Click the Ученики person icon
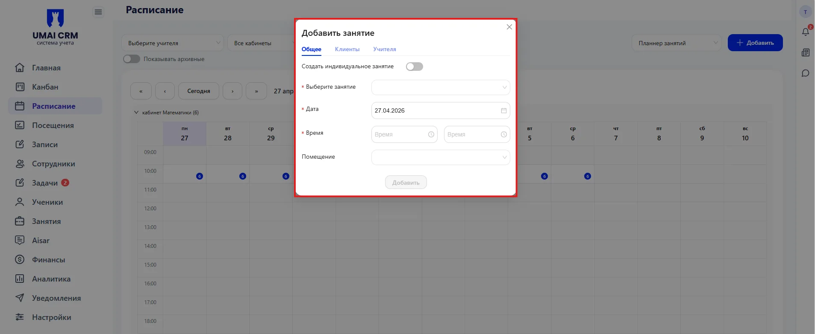815x334 pixels. coord(20,202)
